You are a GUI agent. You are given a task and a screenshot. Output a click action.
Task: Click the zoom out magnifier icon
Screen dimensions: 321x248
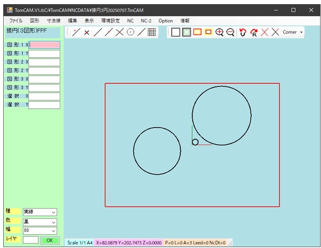[x=230, y=32]
